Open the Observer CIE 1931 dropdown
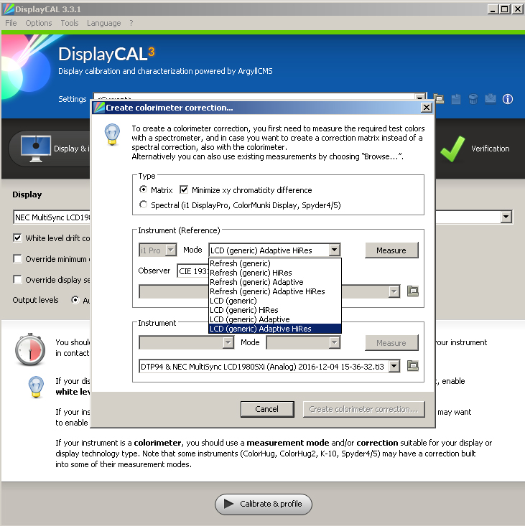Image resolution: width=525 pixels, height=526 pixels. pyautogui.click(x=192, y=271)
